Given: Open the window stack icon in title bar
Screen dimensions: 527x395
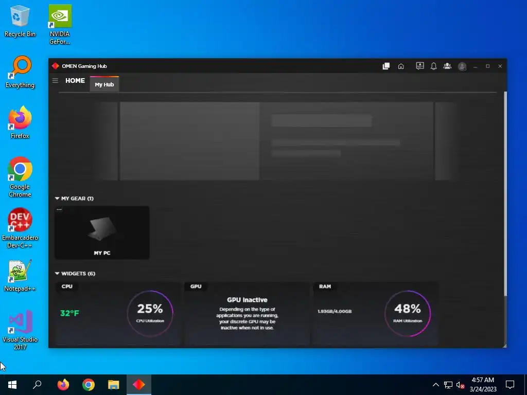Looking at the screenshot, I should coord(386,66).
